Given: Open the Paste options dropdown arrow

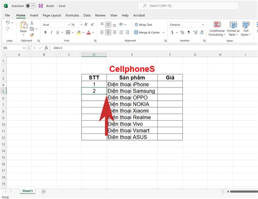Looking at the screenshot, I should (x=23, y=35).
